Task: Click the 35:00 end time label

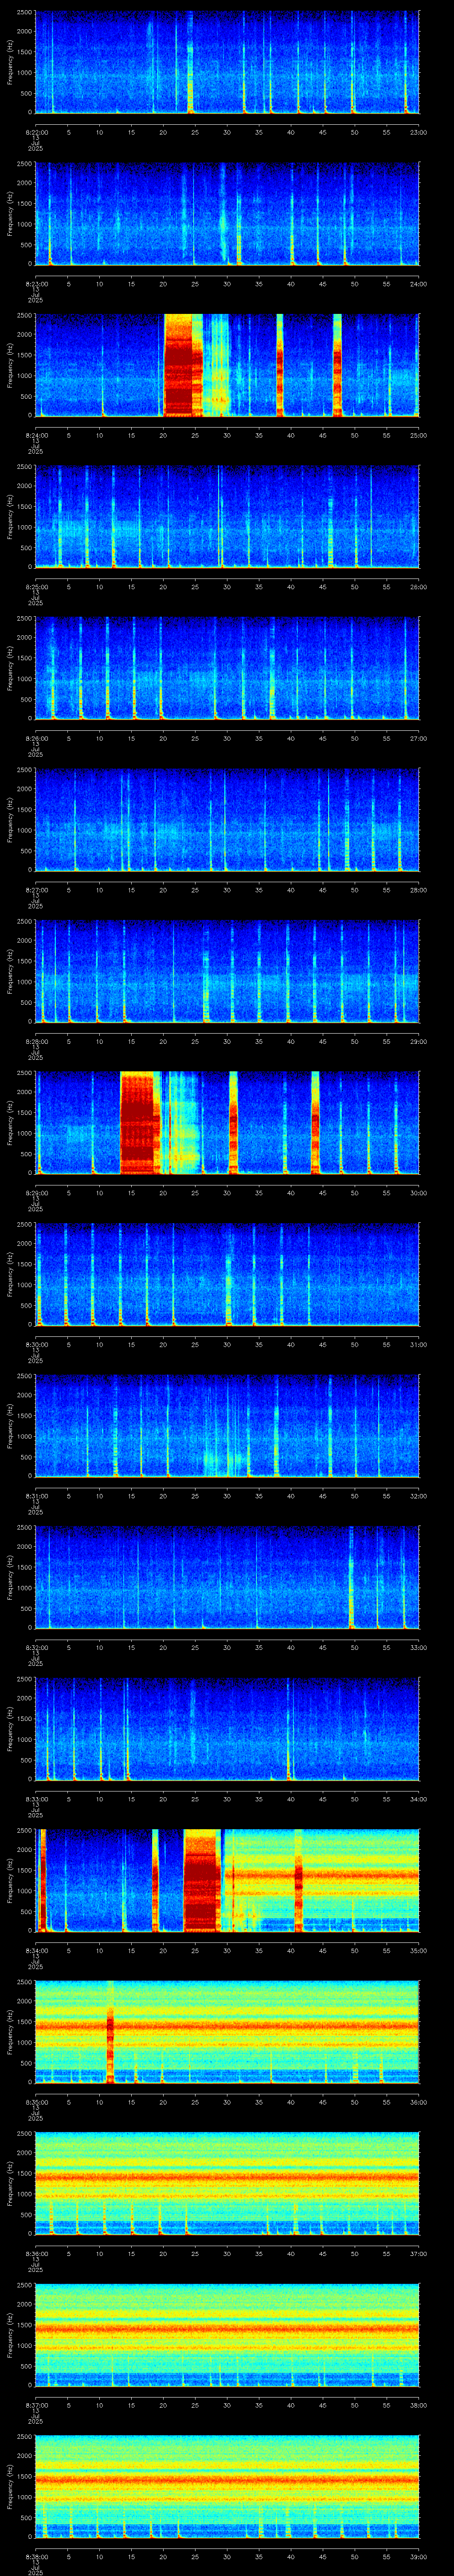Action: (x=418, y=1950)
